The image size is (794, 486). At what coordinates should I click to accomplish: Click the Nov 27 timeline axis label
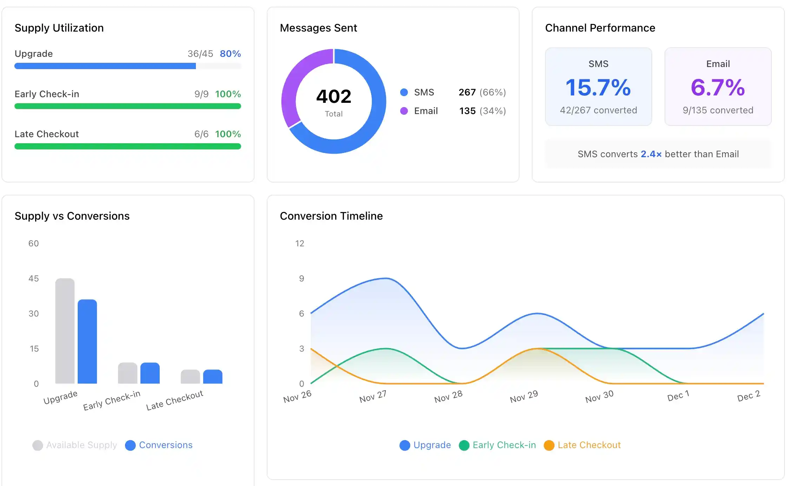tap(373, 397)
